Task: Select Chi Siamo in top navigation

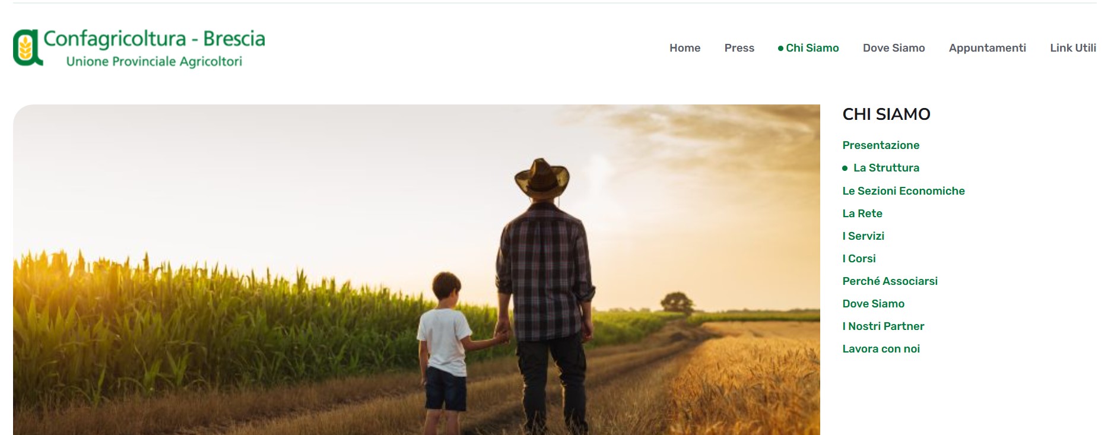Action: (x=808, y=48)
